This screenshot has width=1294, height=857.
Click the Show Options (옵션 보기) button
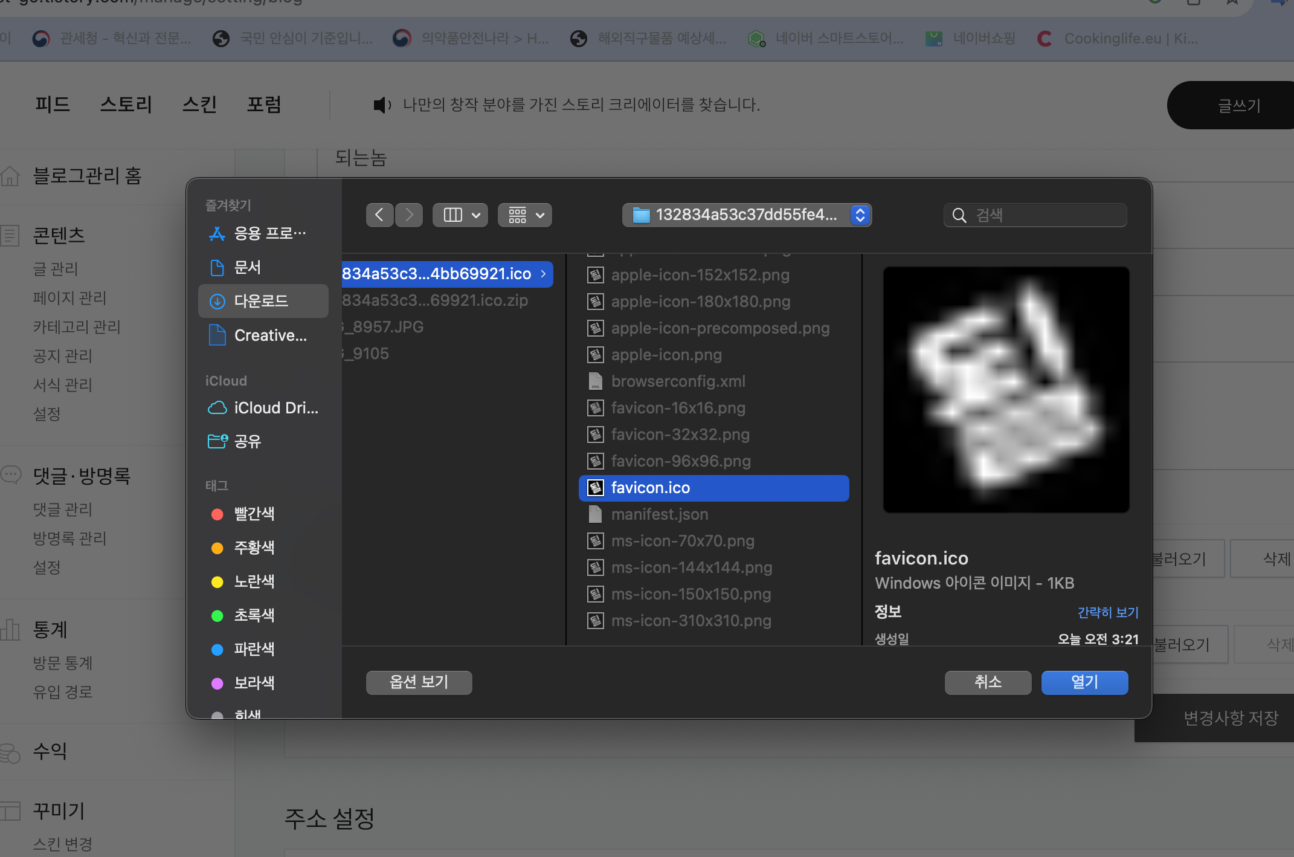419,682
